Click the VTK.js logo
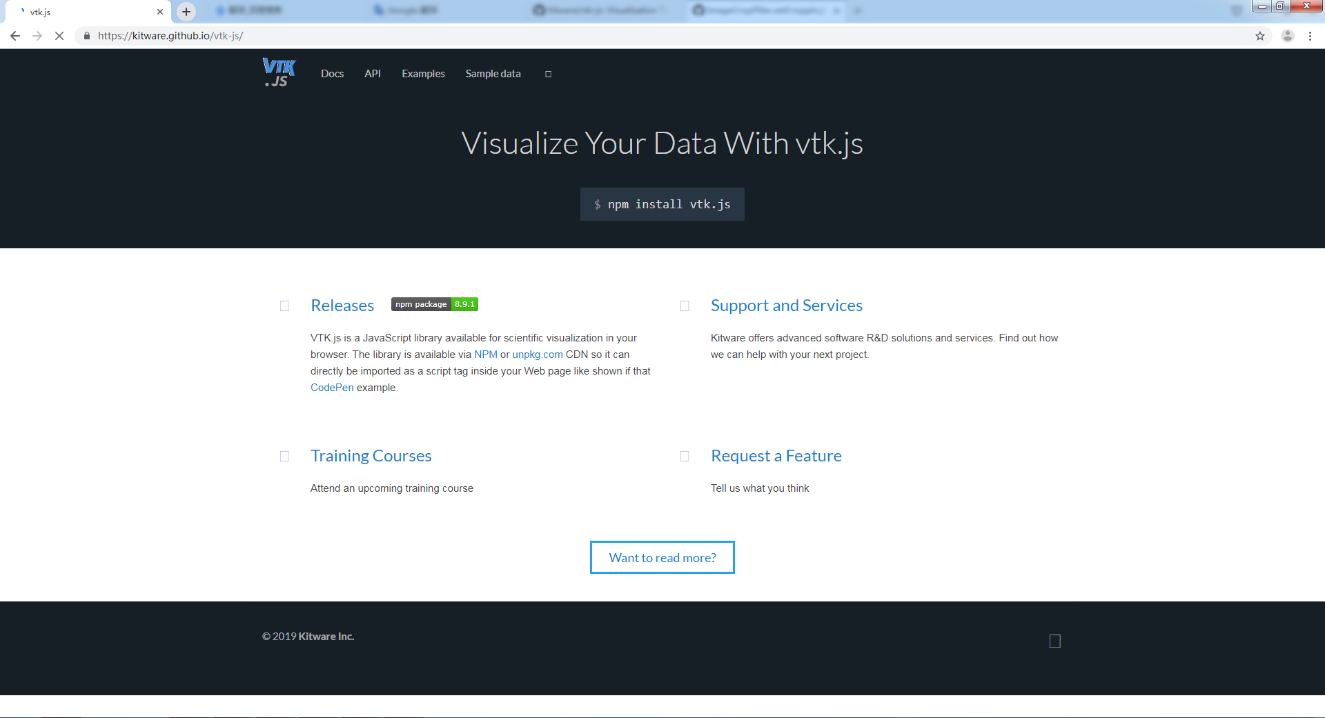Screen dimensions: 1325x718 pos(278,72)
